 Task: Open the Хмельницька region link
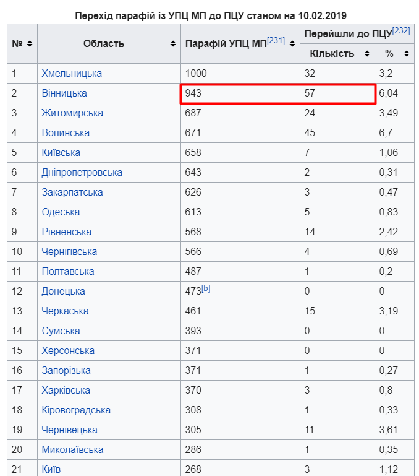pos(72,74)
